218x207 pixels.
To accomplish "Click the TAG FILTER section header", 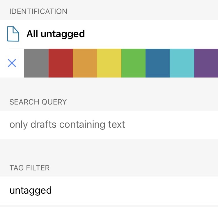I will click(x=30, y=168).
